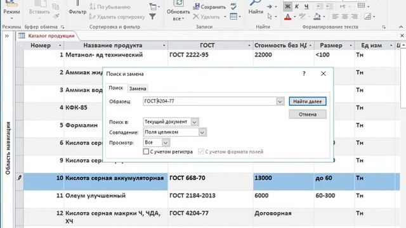Image resolution: width=406 pixels, height=228 pixels.
Task: Open the Стоимость без НДС column dropdown arrow
Action: [310, 46]
